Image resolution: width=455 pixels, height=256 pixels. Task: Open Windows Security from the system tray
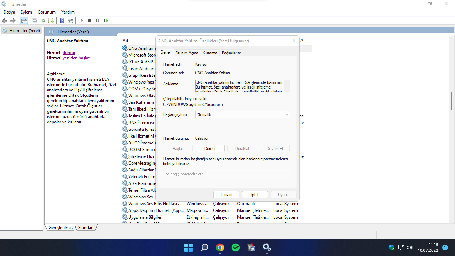point(391,247)
